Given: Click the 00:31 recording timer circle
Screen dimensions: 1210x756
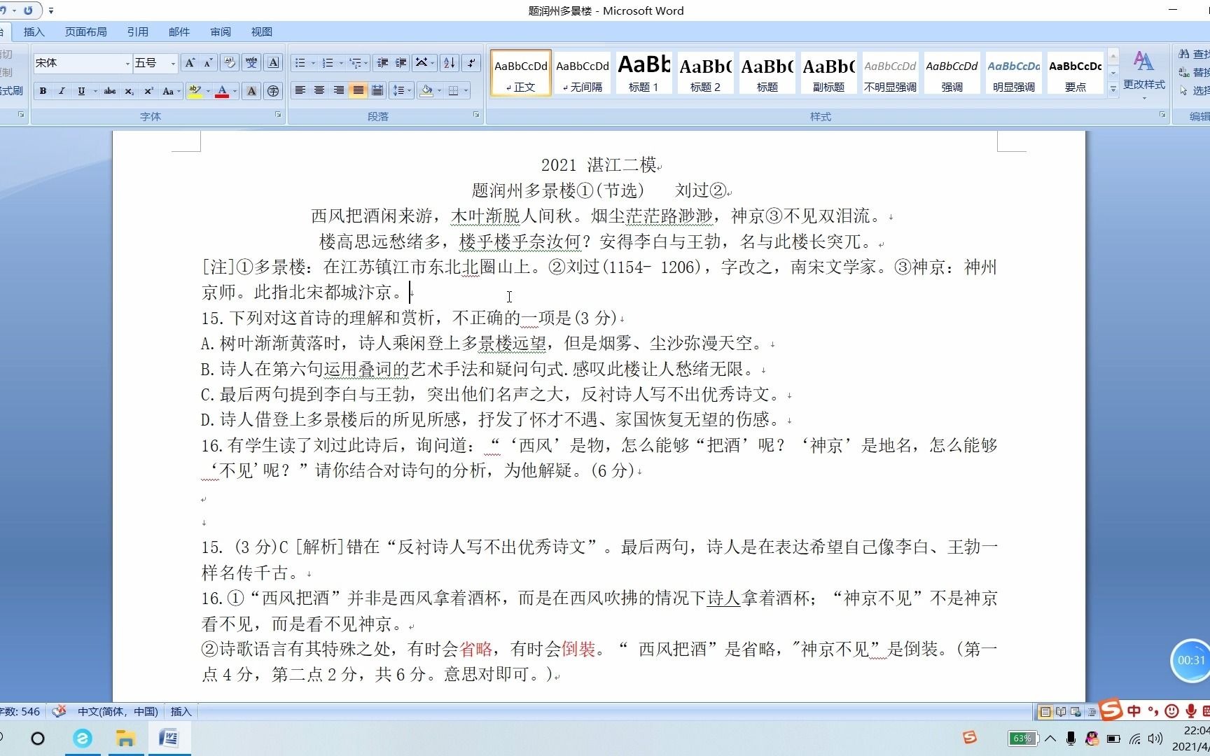Looking at the screenshot, I should [x=1190, y=660].
